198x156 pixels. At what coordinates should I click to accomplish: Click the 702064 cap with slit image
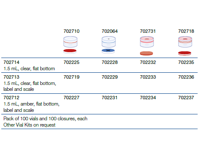click(x=108, y=42)
